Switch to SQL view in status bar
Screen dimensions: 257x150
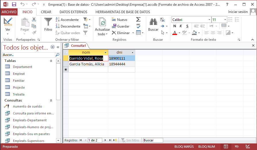237,147
